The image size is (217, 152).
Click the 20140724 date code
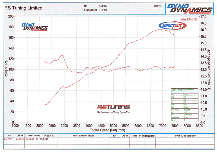[x=175, y=110]
